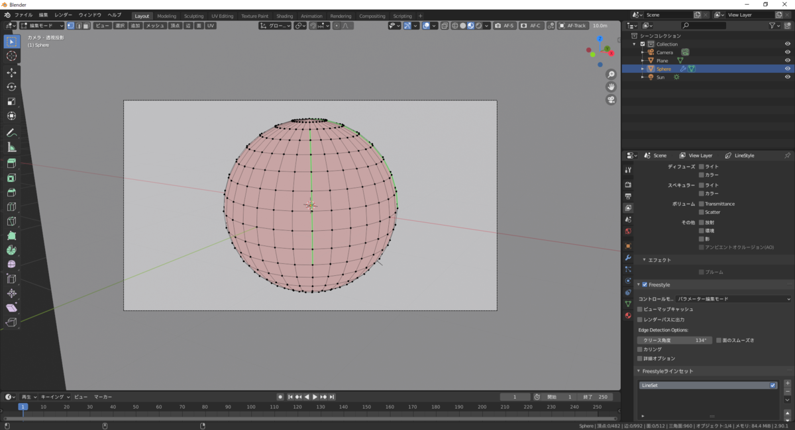Select the Shear tool
The image size is (795, 430).
pos(11,308)
